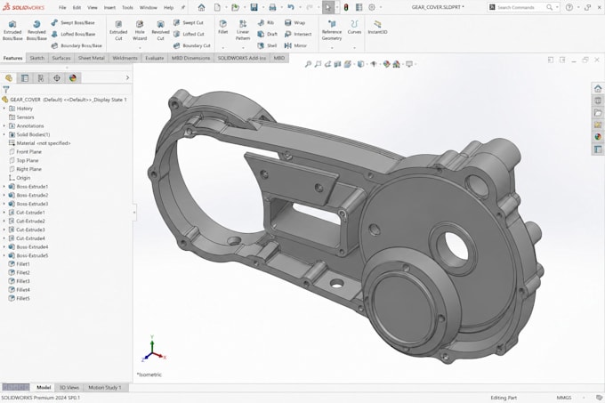This screenshot has height=403, width=605.
Task: Open the Insert menu
Action: [x=109, y=7]
